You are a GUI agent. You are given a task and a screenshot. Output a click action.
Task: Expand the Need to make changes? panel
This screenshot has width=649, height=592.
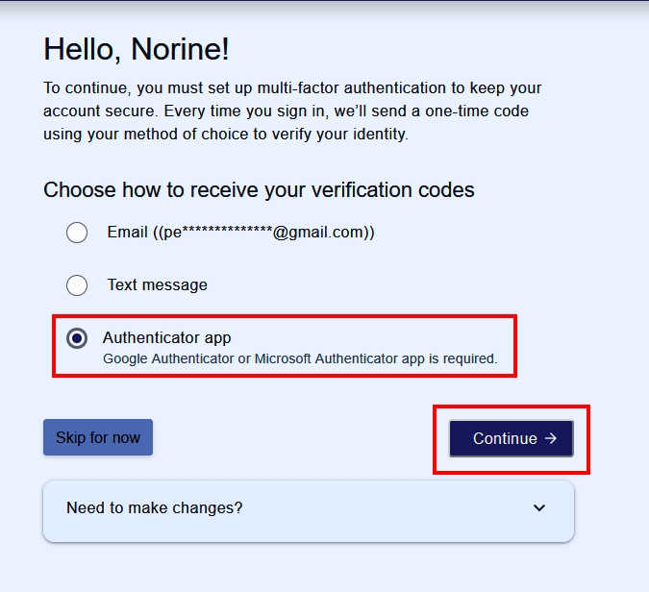pos(309,511)
